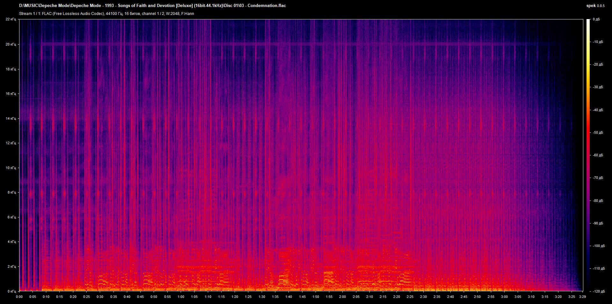Click the 10 кГц frequency axis label

pyautogui.click(x=11, y=168)
